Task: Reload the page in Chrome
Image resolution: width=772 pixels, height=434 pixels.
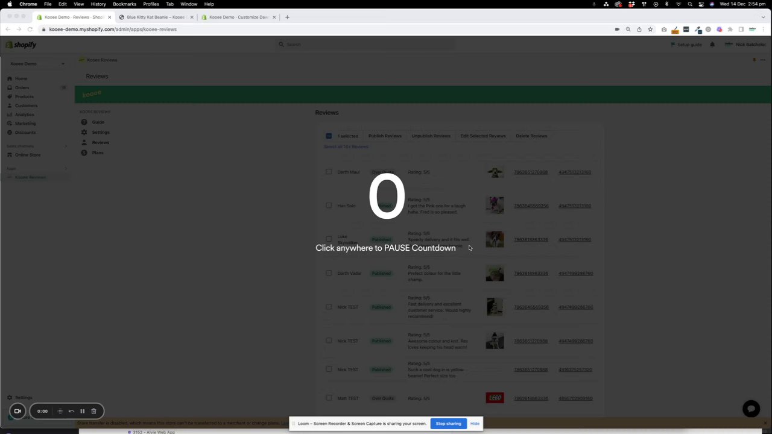Action: coord(30,29)
